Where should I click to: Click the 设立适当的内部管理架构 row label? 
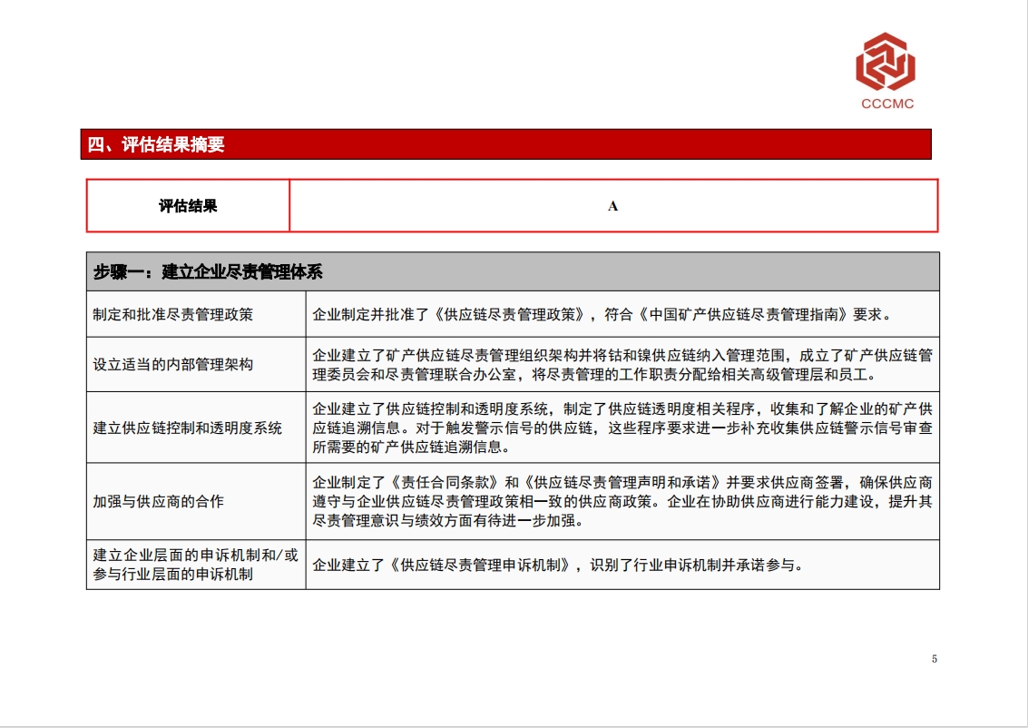173,364
